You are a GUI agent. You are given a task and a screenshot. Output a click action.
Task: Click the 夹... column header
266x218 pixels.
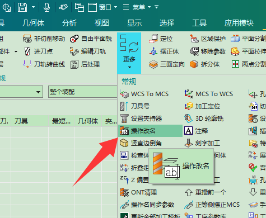pos(110,121)
